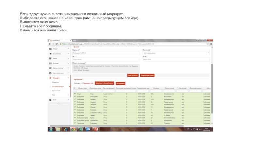Viewport: 261px width, 146px height.
Task: Reload the page with the refresh icon
Action: [57, 44]
